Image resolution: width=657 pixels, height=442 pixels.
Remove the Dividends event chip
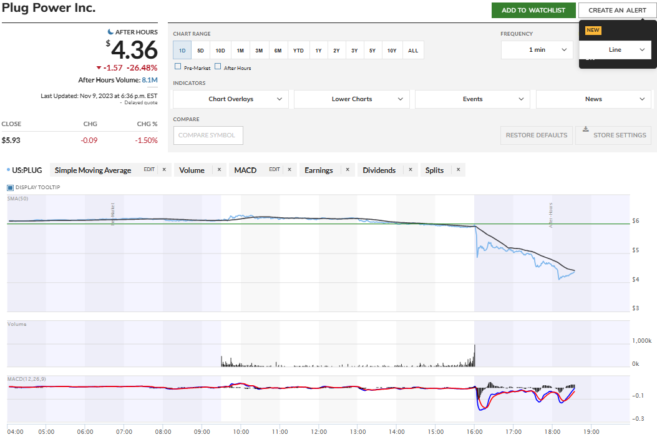click(x=411, y=170)
